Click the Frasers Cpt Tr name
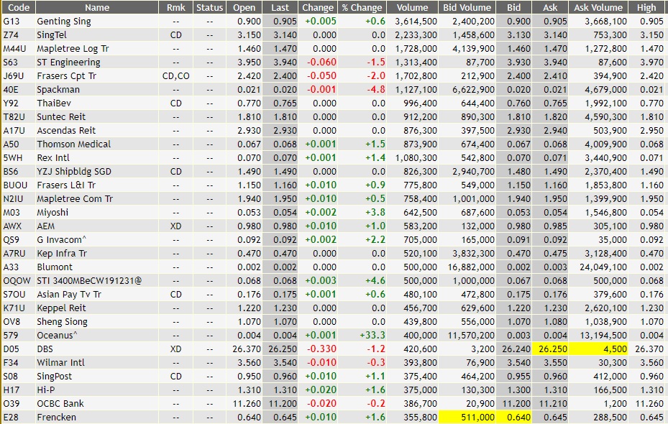Screen dimensions: 668x424 pos(66,75)
